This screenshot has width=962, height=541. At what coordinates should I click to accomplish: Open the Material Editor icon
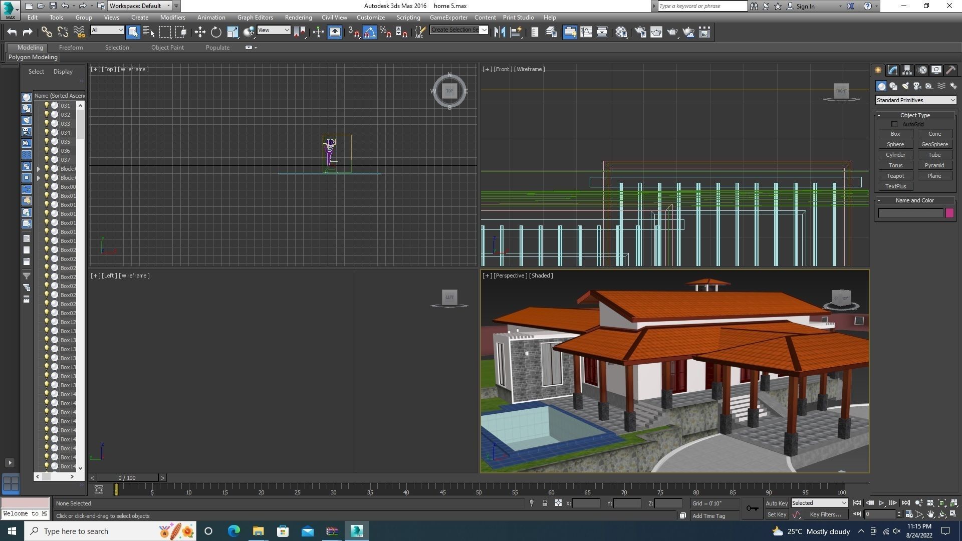tap(622, 32)
